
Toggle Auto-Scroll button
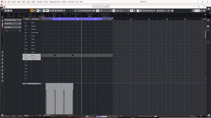click(x=38, y=10)
